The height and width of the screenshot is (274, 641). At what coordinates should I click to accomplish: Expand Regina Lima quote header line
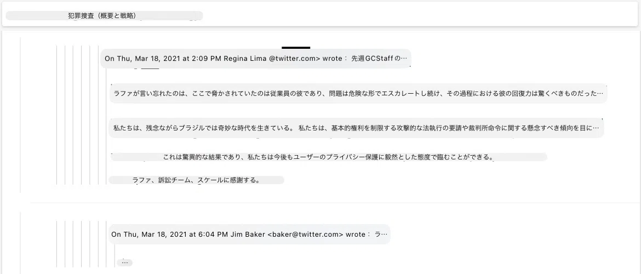pyautogui.click(x=256, y=59)
